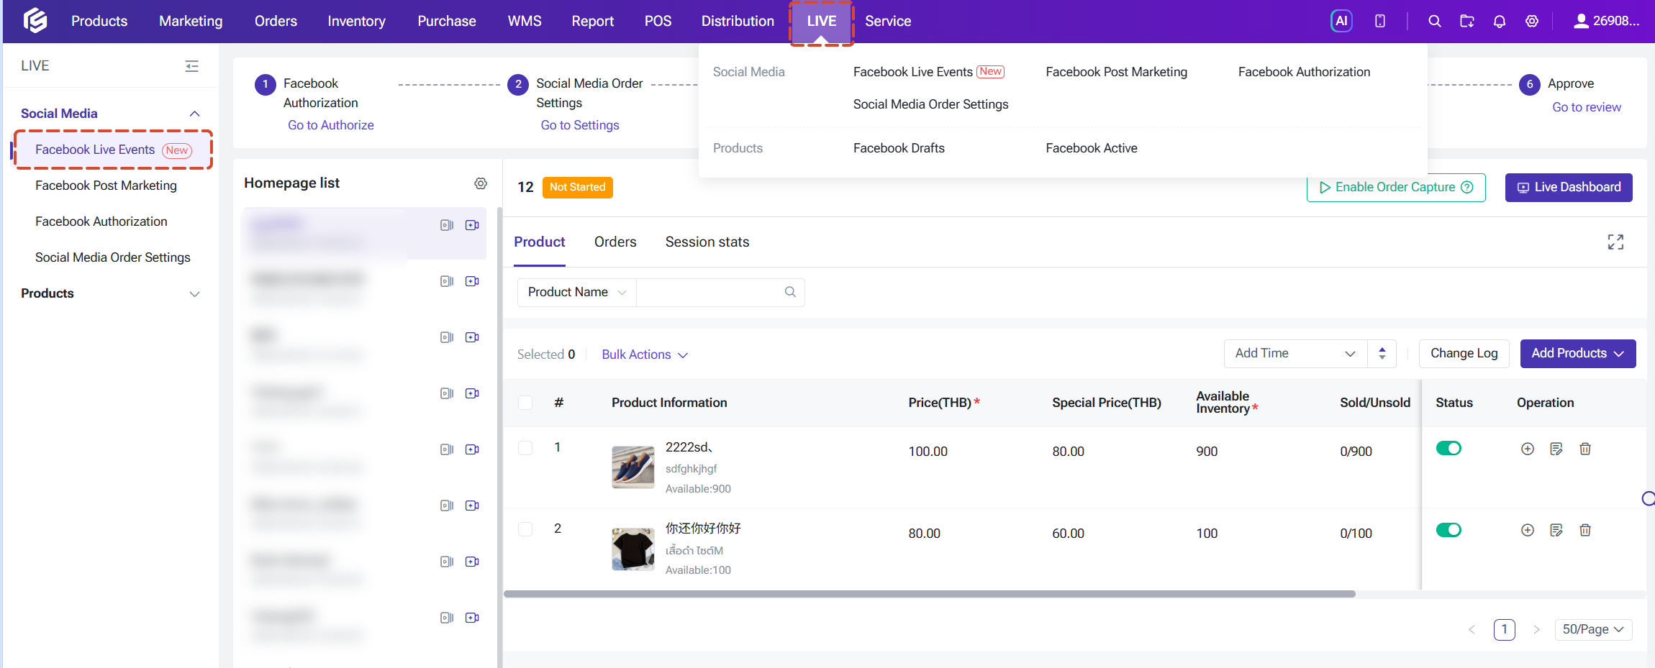Click the 2222sd product thumbnail
This screenshot has width=1655, height=668.
click(633, 467)
